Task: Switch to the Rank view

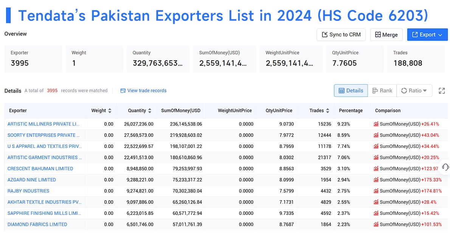Action: tap(382, 90)
